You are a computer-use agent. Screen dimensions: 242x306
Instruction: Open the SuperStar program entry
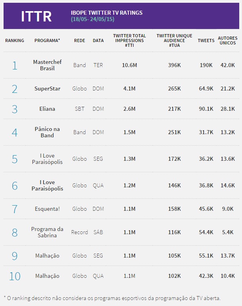47,89
